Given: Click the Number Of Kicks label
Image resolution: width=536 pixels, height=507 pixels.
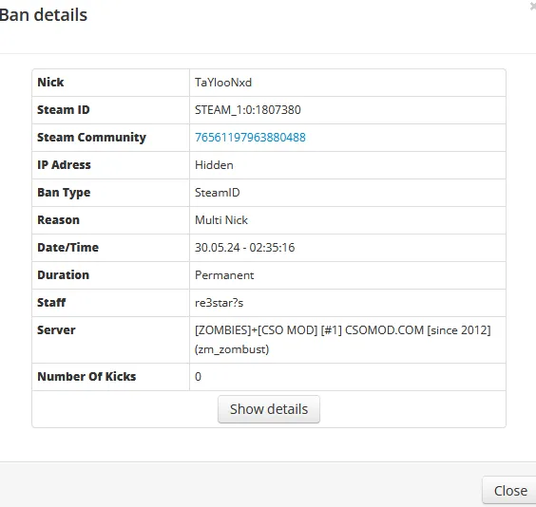Looking at the screenshot, I should coord(86,376).
